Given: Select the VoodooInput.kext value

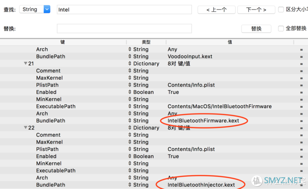Looking at the screenshot, I should (x=190, y=56).
